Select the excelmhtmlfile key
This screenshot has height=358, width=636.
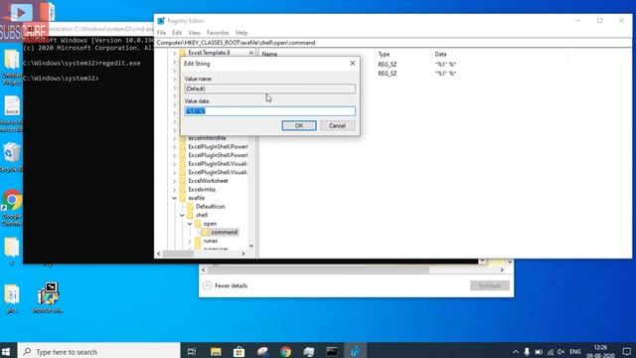coord(207,138)
